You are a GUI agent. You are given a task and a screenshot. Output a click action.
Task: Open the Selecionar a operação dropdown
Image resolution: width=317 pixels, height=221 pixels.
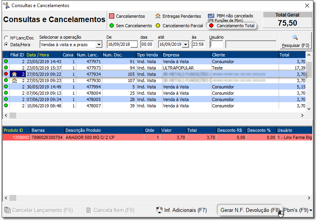[x=99, y=45]
